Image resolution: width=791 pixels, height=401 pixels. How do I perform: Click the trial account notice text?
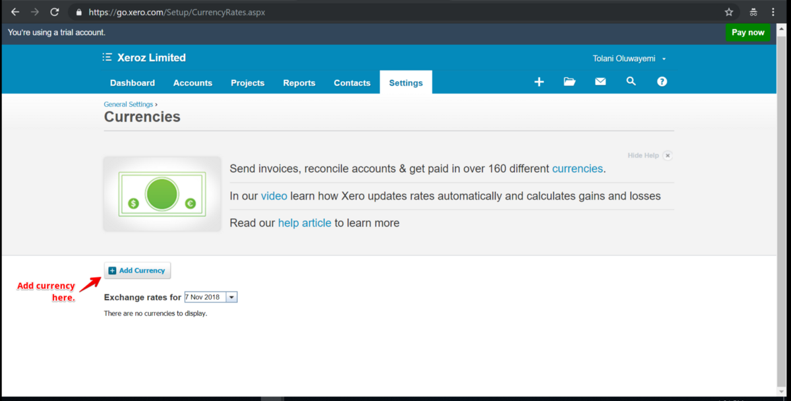(57, 32)
